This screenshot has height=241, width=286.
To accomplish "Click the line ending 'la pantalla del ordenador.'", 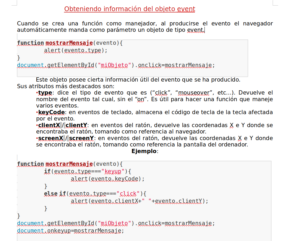I will point(142,145).
